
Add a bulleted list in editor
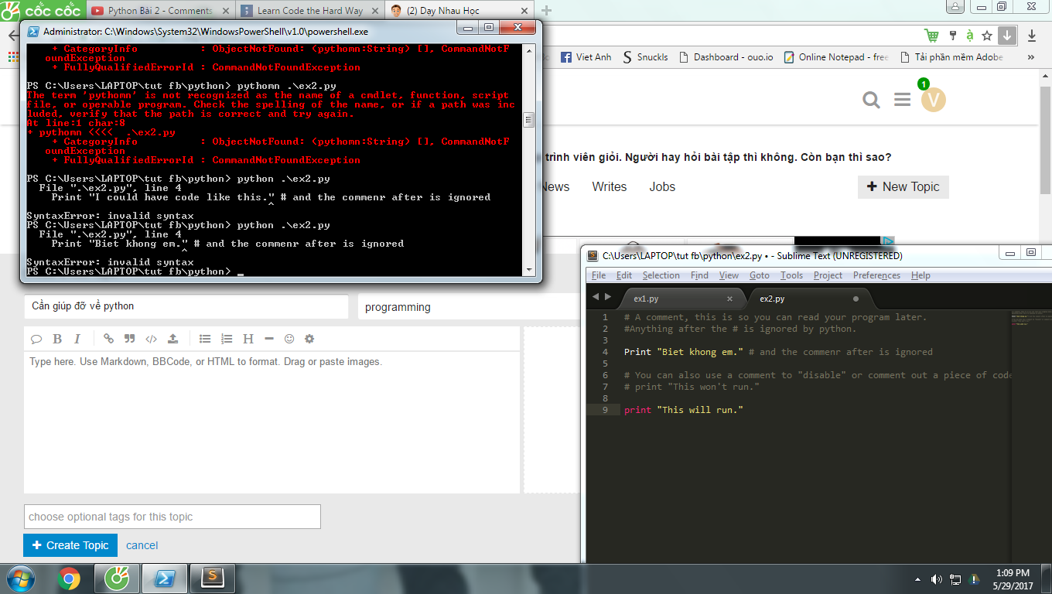(x=205, y=339)
